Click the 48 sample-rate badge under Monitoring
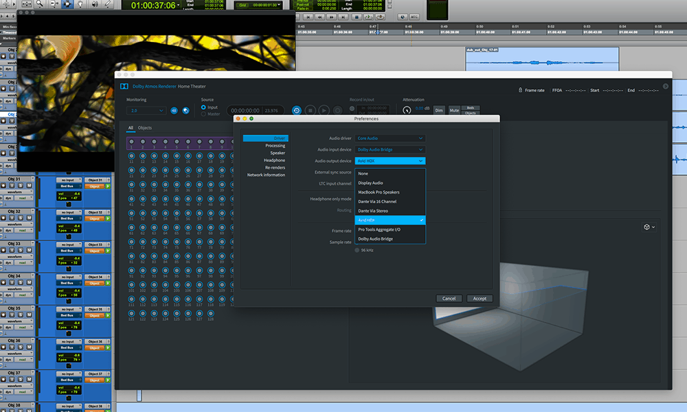687x412 pixels. 174,111
